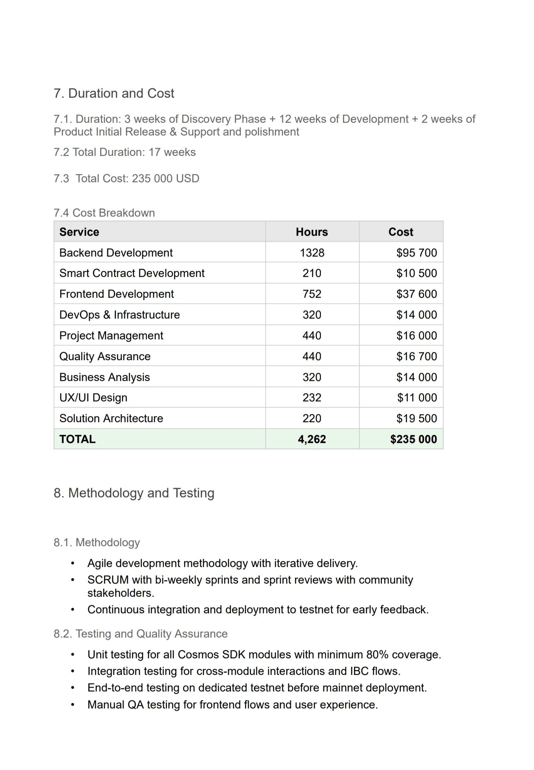The width and height of the screenshot is (534, 770).
Task: Click the total cost cell $235 000
Action: 413,439
